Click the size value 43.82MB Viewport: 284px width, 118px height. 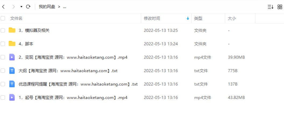point(236,98)
